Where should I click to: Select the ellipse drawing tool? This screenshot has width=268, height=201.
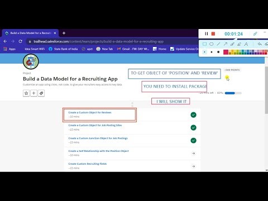coord(212,44)
